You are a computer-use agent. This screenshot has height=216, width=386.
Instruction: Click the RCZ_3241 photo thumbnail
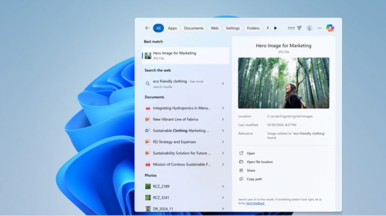coord(148,198)
